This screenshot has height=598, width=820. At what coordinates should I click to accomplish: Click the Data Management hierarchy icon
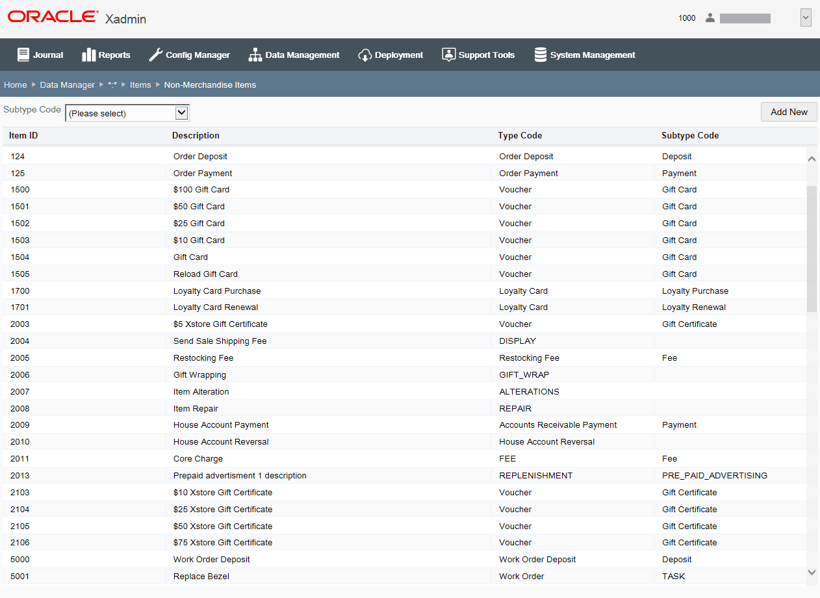point(255,55)
